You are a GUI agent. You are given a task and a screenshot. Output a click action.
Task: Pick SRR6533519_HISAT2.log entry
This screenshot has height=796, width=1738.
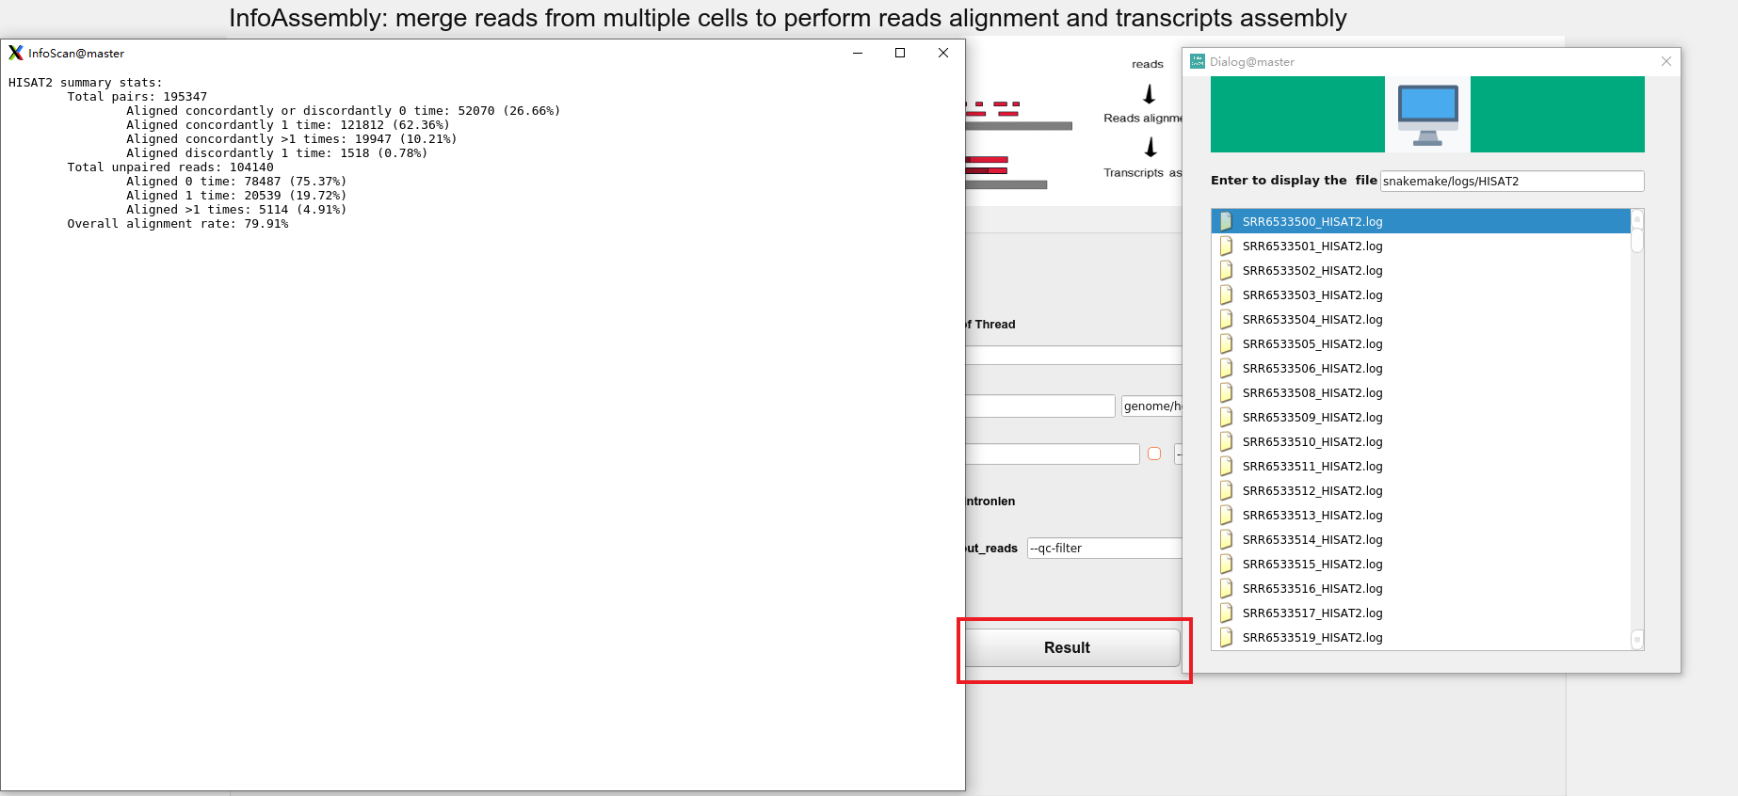point(1421,637)
